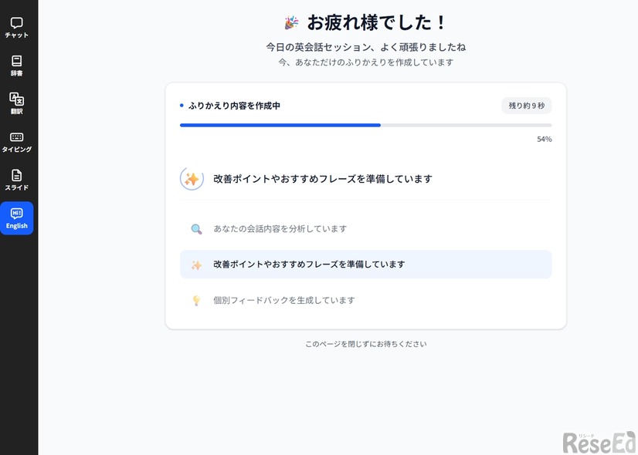638x455 pixels.
Task: Switch to the English section in the sidebar
Action: 16,218
